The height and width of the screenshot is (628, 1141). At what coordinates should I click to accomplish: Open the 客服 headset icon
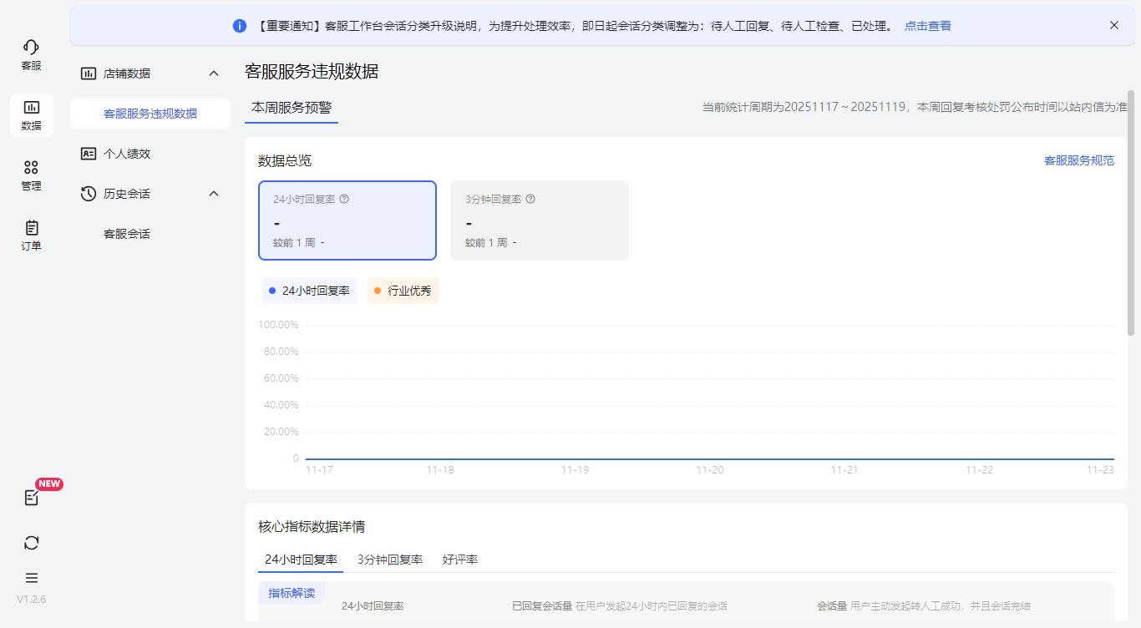(x=31, y=47)
